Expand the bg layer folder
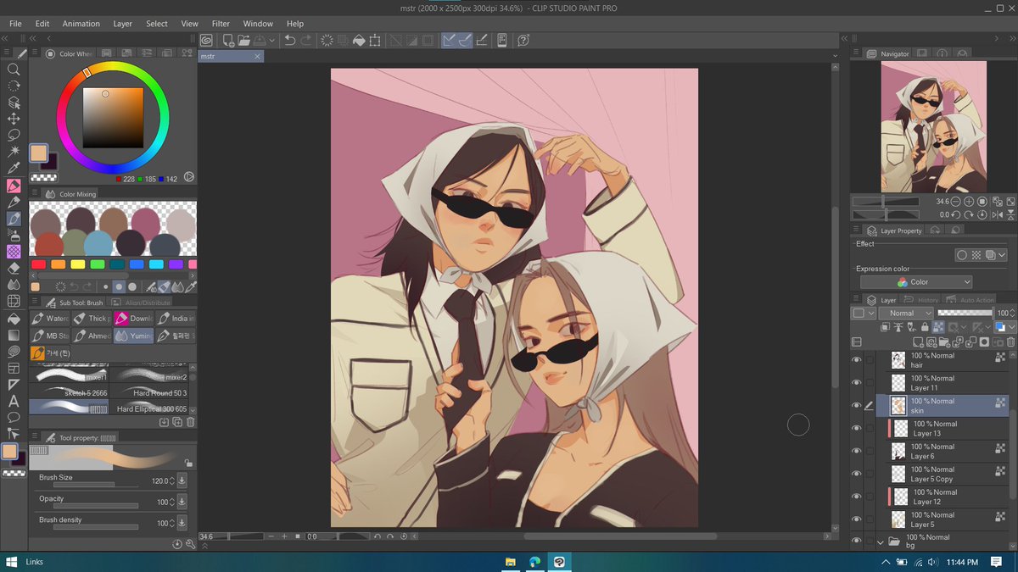This screenshot has width=1018, height=572. [881, 541]
